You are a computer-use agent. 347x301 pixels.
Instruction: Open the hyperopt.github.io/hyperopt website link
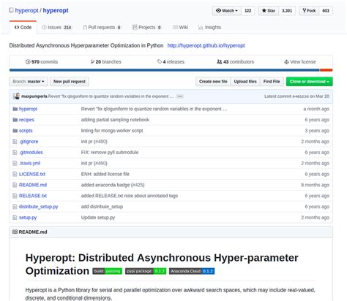click(206, 45)
